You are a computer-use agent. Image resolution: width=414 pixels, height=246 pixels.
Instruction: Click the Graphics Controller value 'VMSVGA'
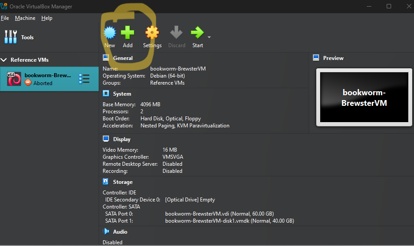[x=173, y=157]
